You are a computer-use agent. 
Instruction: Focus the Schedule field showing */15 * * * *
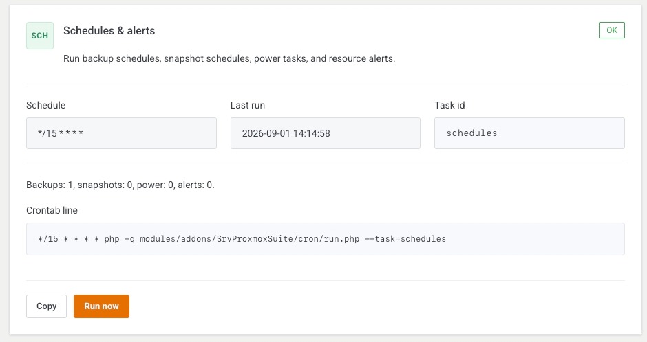click(121, 133)
